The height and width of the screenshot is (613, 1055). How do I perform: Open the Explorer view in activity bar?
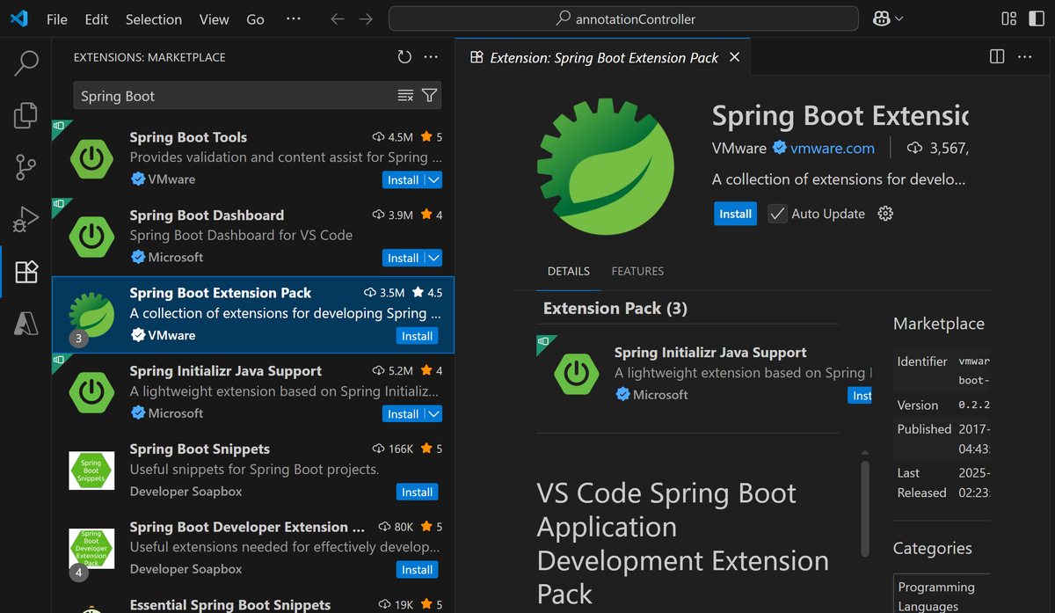point(26,114)
